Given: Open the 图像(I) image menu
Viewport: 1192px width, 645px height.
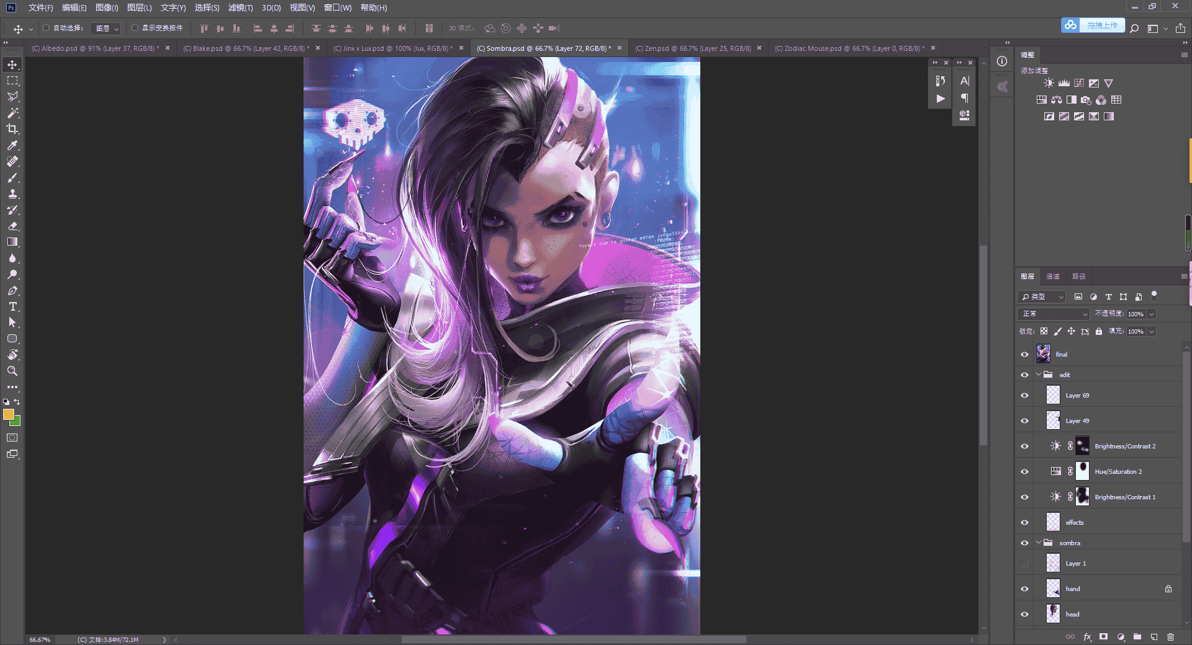Looking at the screenshot, I should [x=107, y=7].
